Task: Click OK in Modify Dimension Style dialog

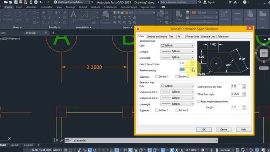Action: pos(204,130)
